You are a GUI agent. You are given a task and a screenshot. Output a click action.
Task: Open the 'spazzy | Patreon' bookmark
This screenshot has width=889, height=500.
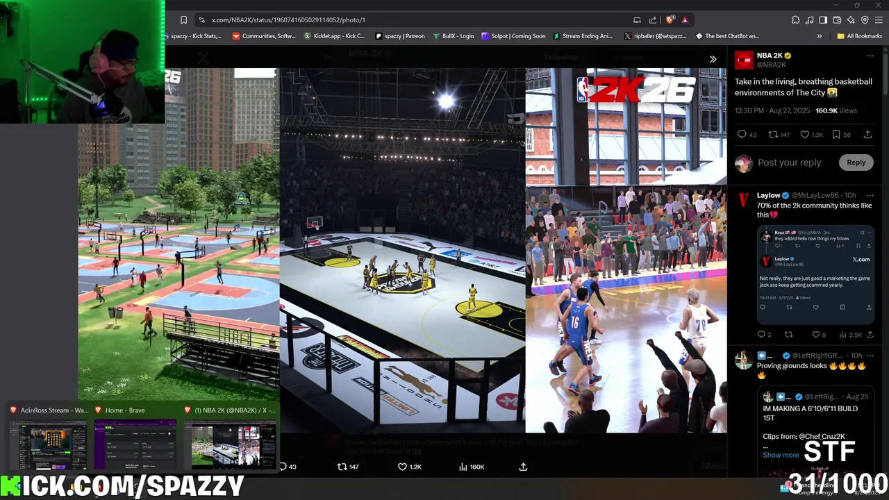coord(400,36)
